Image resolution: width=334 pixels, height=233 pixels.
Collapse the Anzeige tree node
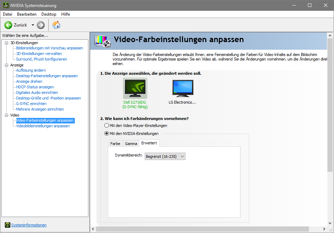(6, 65)
